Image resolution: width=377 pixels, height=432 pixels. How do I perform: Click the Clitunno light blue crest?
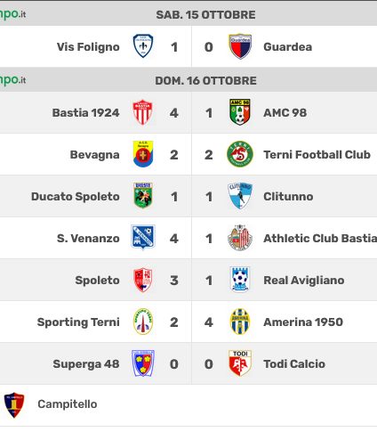[240, 196]
